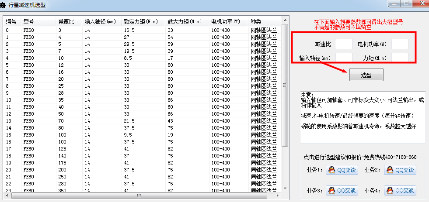Focus the 减速比 input field
The height and width of the screenshot is (202, 429).
[x=344, y=44]
